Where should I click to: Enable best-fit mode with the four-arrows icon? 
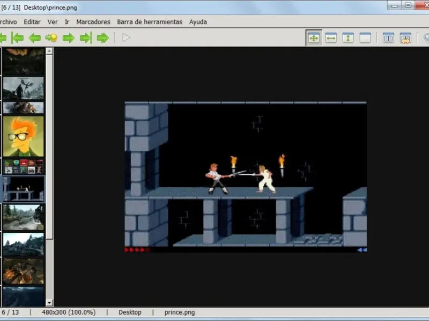pyautogui.click(x=314, y=38)
